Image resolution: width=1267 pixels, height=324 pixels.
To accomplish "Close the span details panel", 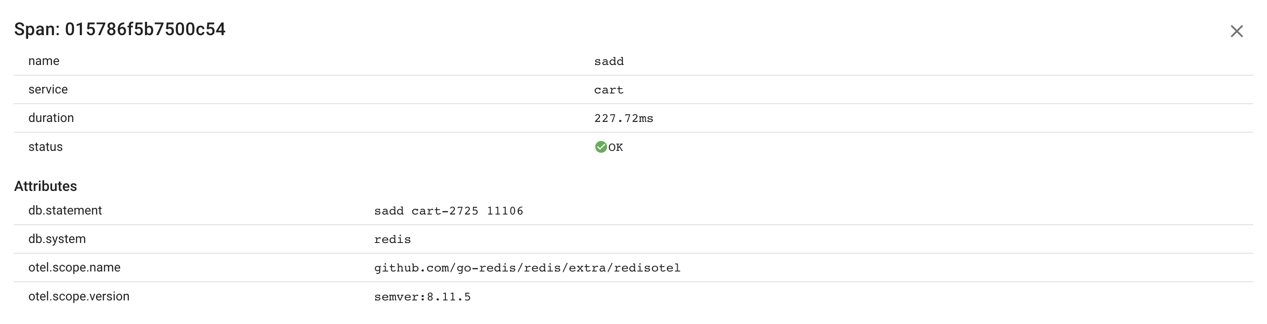I will click(x=1236, y=32).
